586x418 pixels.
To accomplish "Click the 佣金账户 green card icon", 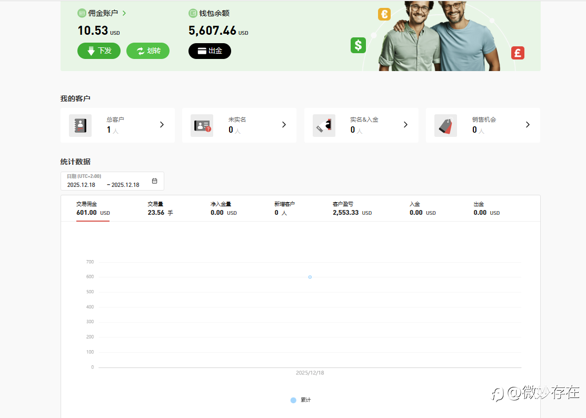I will tap(82, 14).
